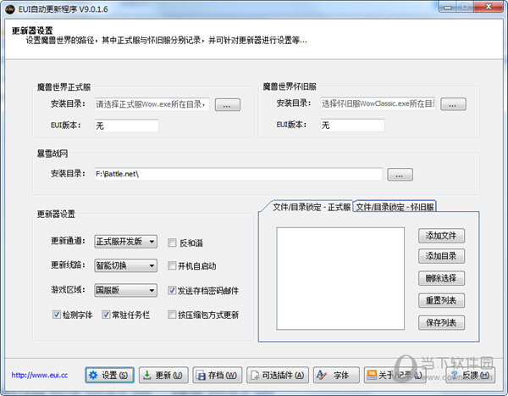Click the green download arrow icon on 更新
508x396 pixels.
[x=147, y=376]
